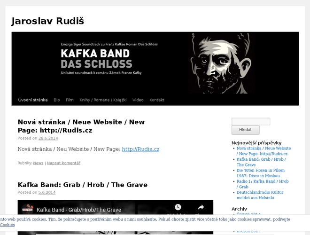The image size is (310, 235).
Task: Open the News category link
Action: (38, 163)
